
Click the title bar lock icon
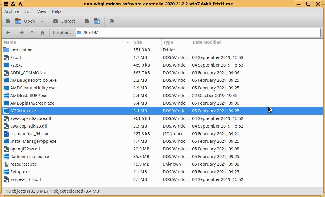13,4
